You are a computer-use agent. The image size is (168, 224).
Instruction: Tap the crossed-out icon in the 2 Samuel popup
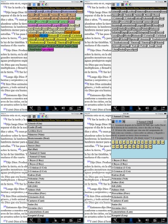(124, 121)
